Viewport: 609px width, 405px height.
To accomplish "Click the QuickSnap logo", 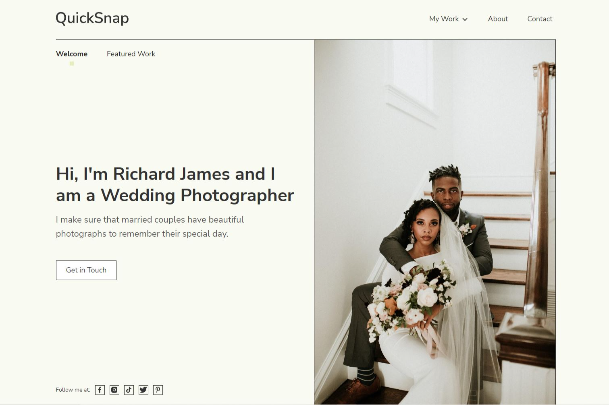I will click(x=92, y=18).
